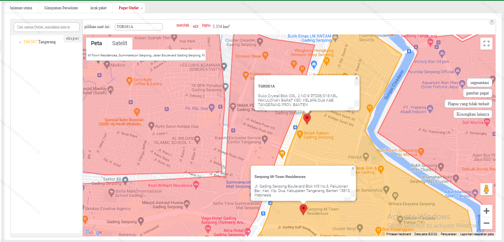Click the hapus link

[x=206, y=25]
